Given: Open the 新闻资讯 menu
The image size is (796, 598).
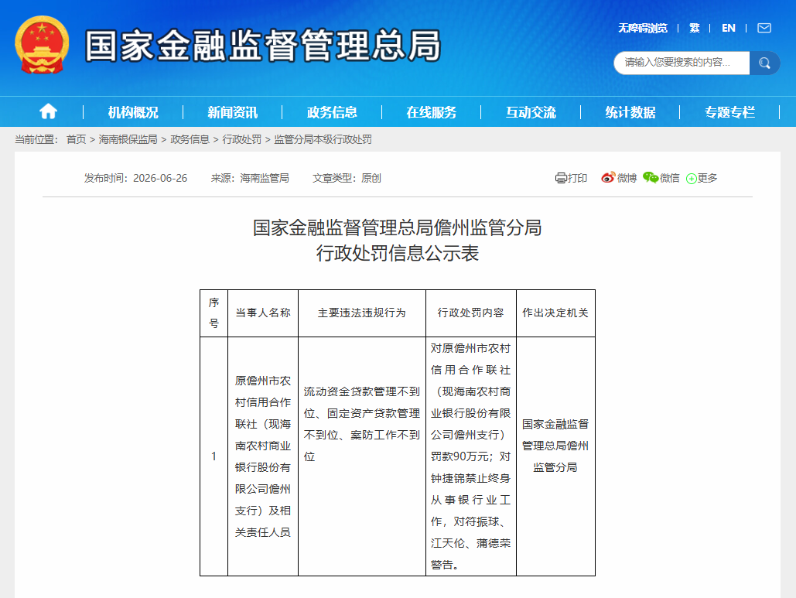Looking at the screenshot, I should click(x=233, y=112).
